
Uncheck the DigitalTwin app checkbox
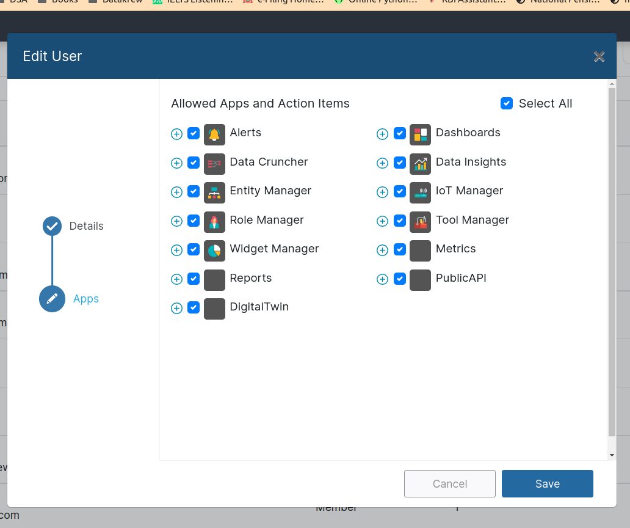[x=194, y=307]
